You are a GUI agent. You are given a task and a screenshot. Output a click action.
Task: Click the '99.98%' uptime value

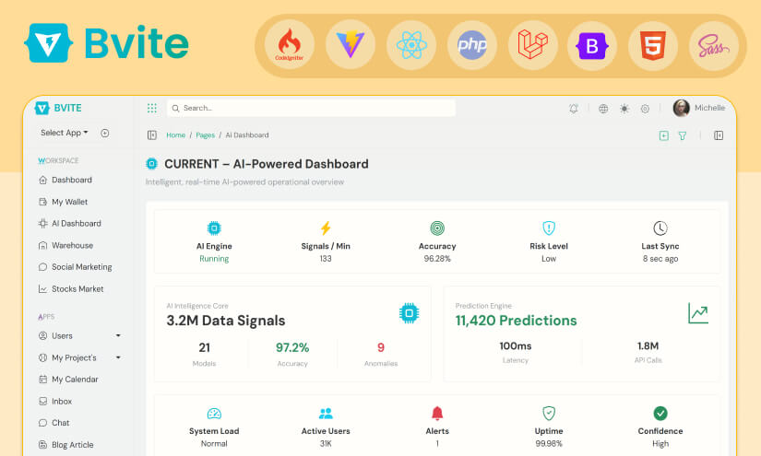click(549, 443)
